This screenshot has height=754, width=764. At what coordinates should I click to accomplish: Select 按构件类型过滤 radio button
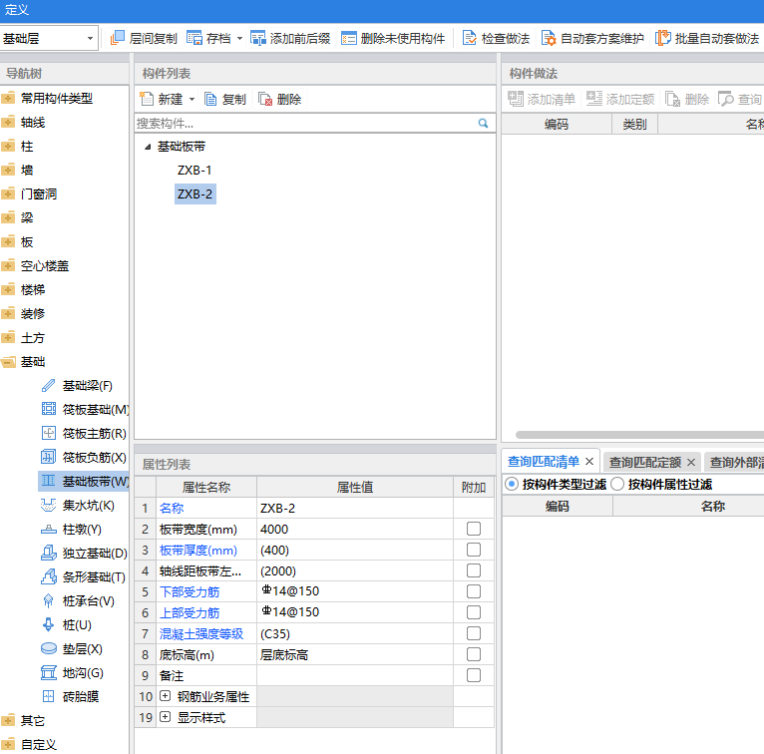(x=512, y=484)
